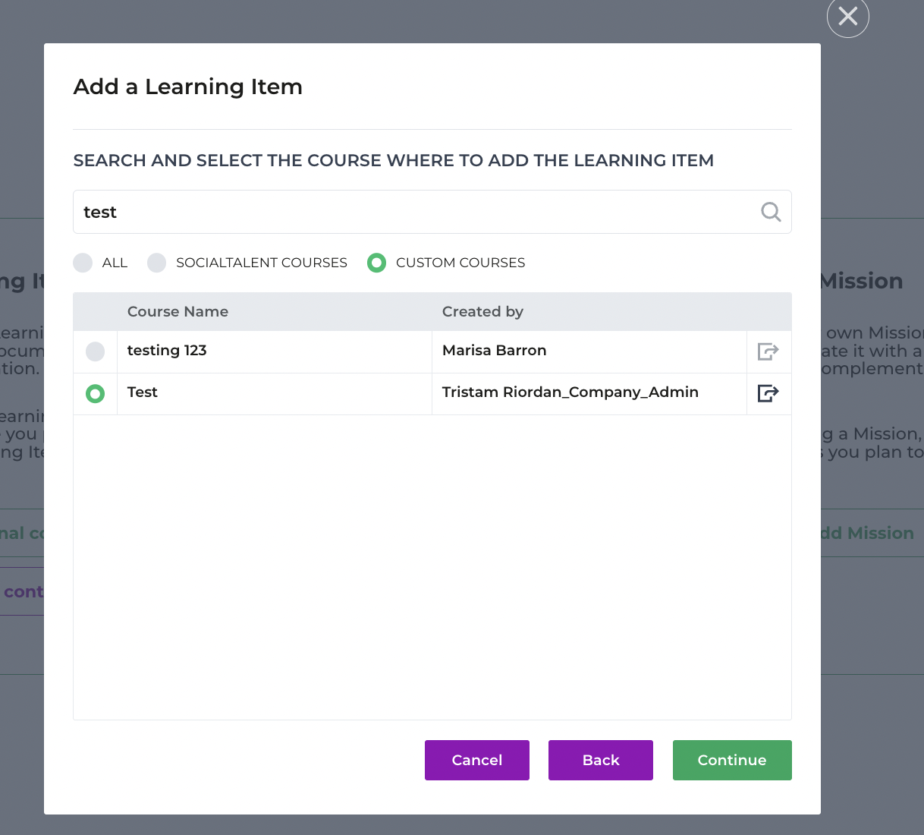Select the SocialTalent Courses radio filter

(157, 263)
